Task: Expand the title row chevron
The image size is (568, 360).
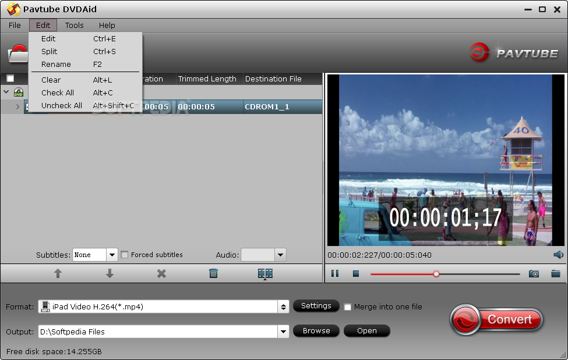Action: click(17, 107)
